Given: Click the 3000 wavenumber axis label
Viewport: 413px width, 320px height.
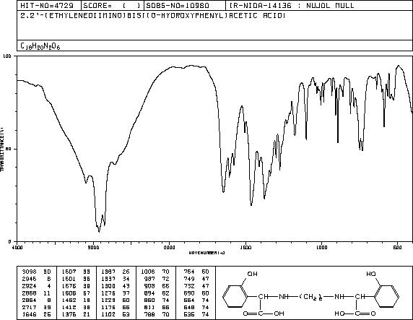Looking at the screenshot, I should [93, 247].
